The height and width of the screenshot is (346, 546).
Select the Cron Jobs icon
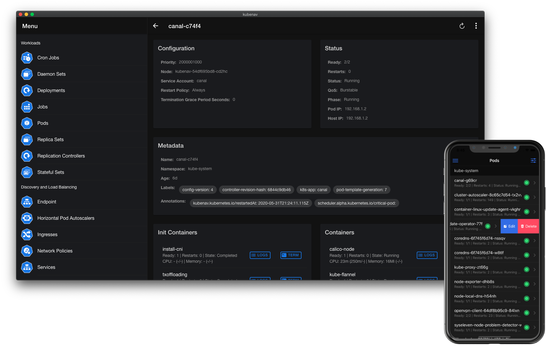click(27, 58)
